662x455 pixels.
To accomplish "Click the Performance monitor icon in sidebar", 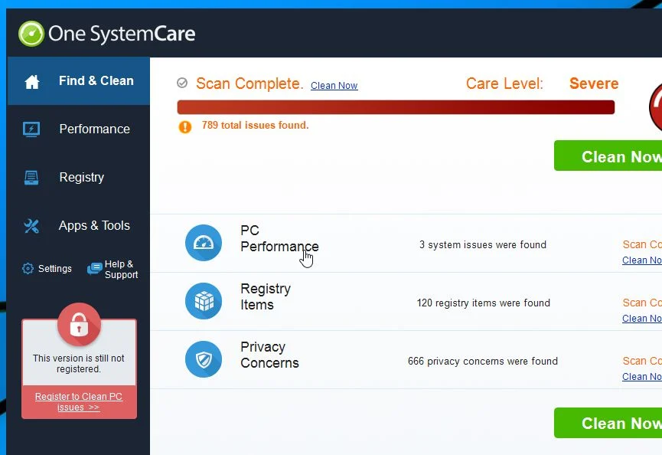I will tap(31, 129).
